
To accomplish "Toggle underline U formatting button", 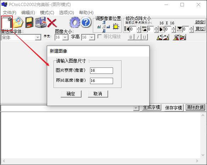I will (144, 37).
